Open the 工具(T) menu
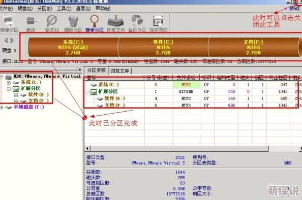This screenshot has height=200, width=302. click(x=64, y=9)
